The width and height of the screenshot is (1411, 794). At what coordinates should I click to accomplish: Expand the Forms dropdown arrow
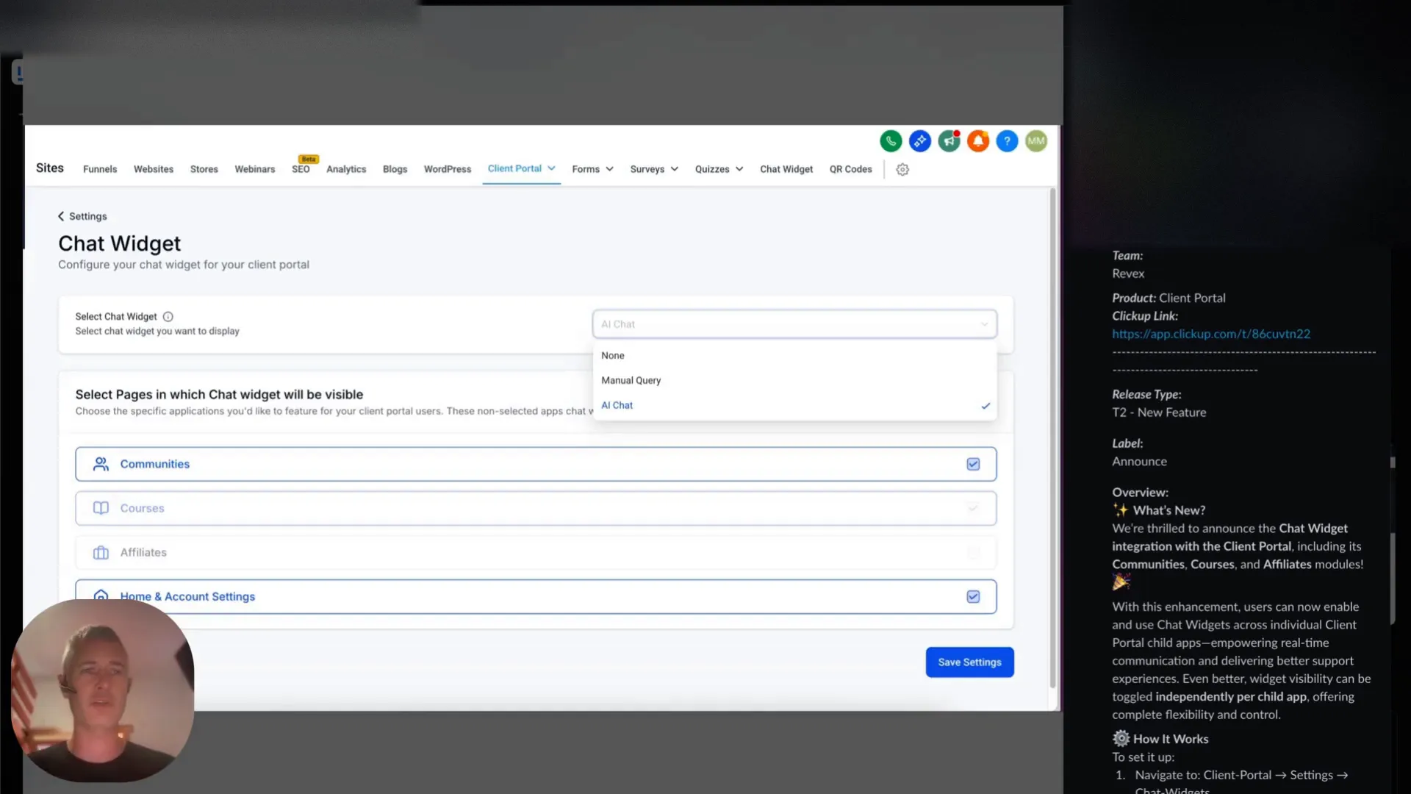609,169
